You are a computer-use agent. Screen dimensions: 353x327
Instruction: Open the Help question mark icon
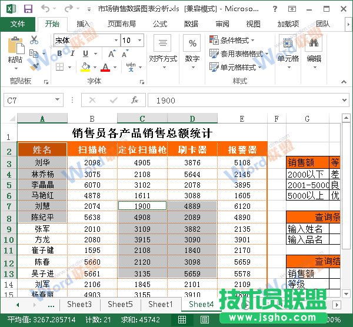coord(275,9)
